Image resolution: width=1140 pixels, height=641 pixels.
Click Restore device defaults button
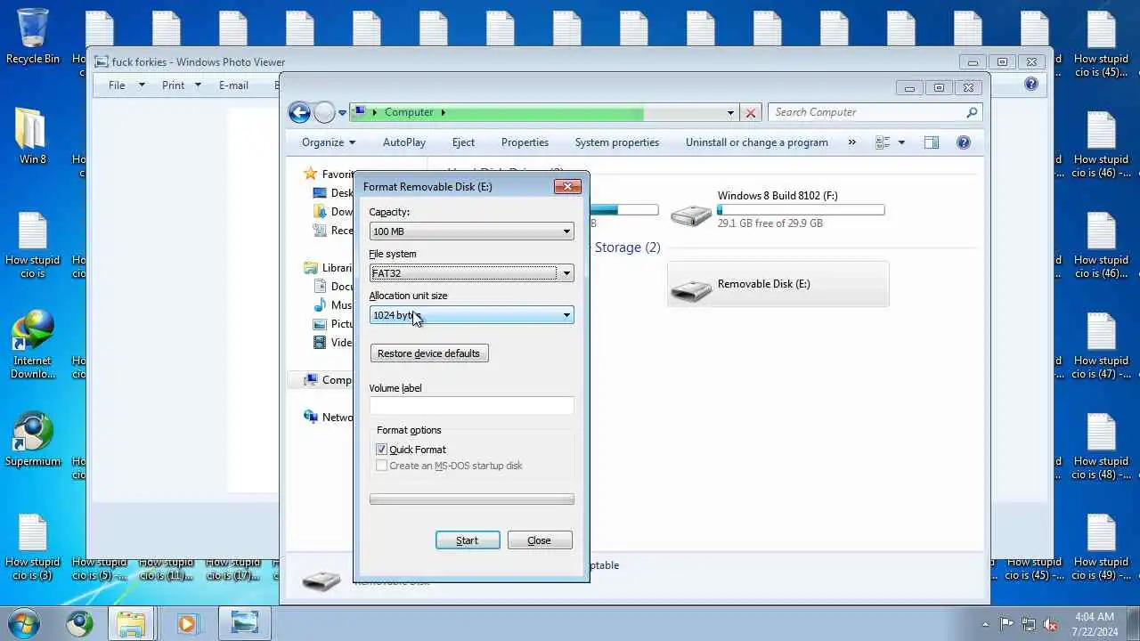point(429,353)
